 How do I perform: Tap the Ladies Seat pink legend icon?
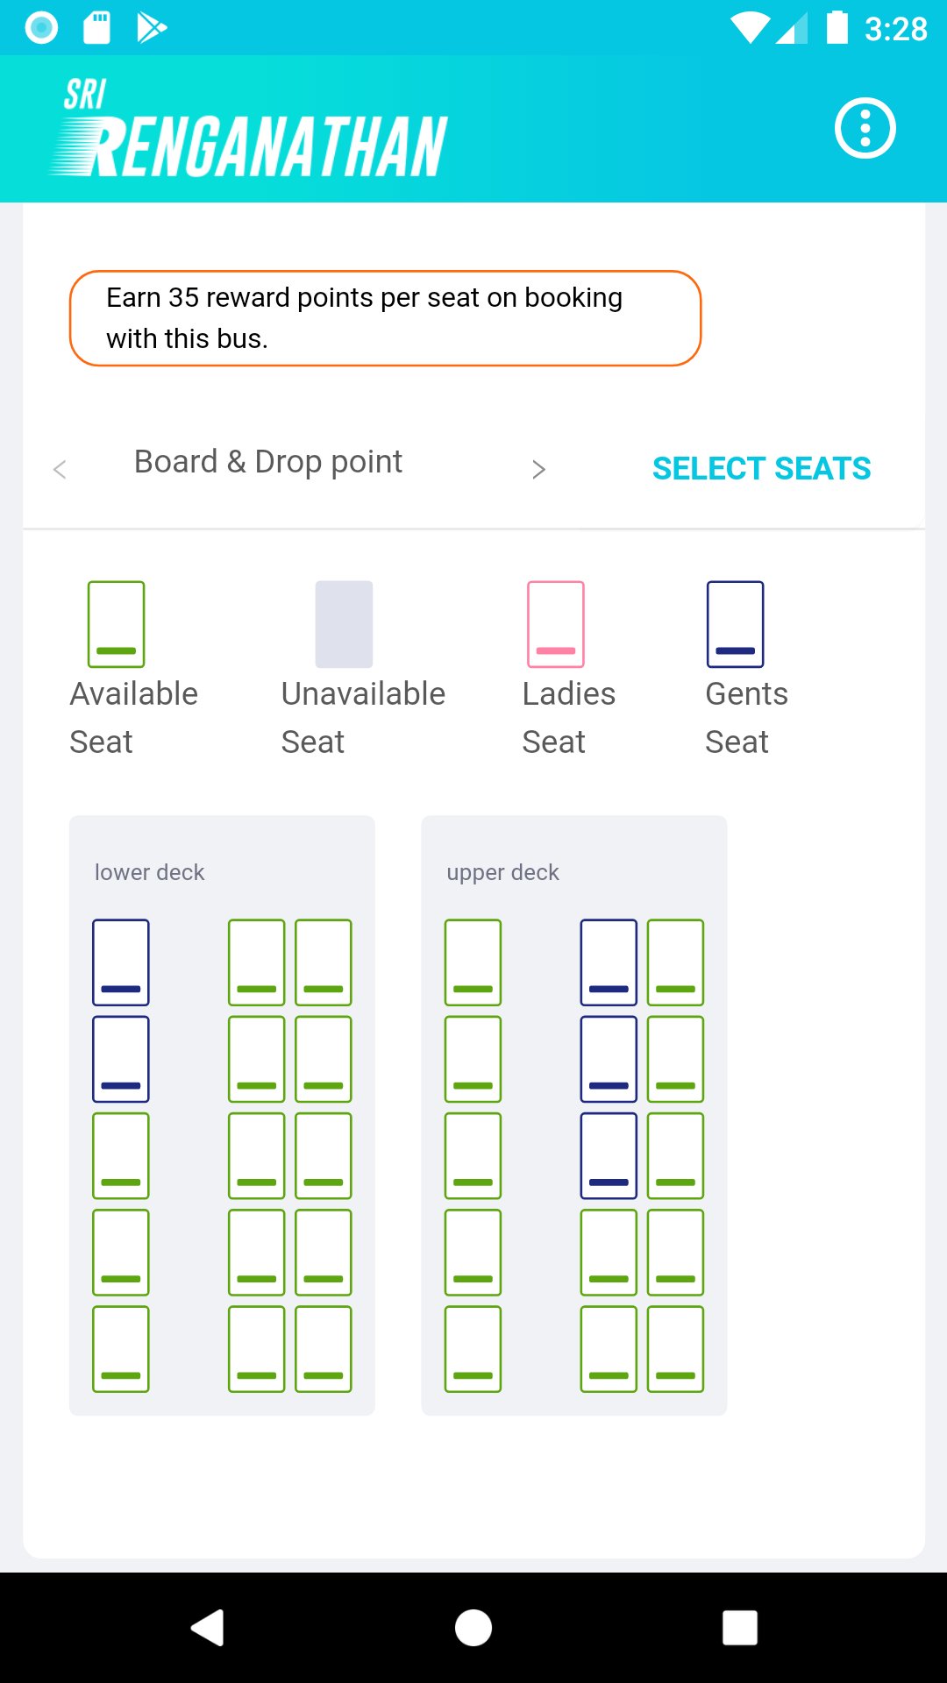pos(555,624)
